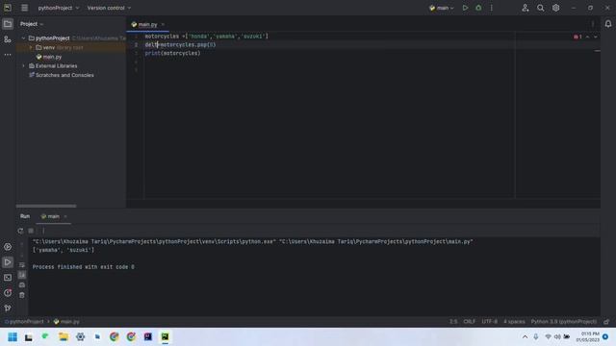Toggle the Project tool window folder icon

(x=8, y=24)
